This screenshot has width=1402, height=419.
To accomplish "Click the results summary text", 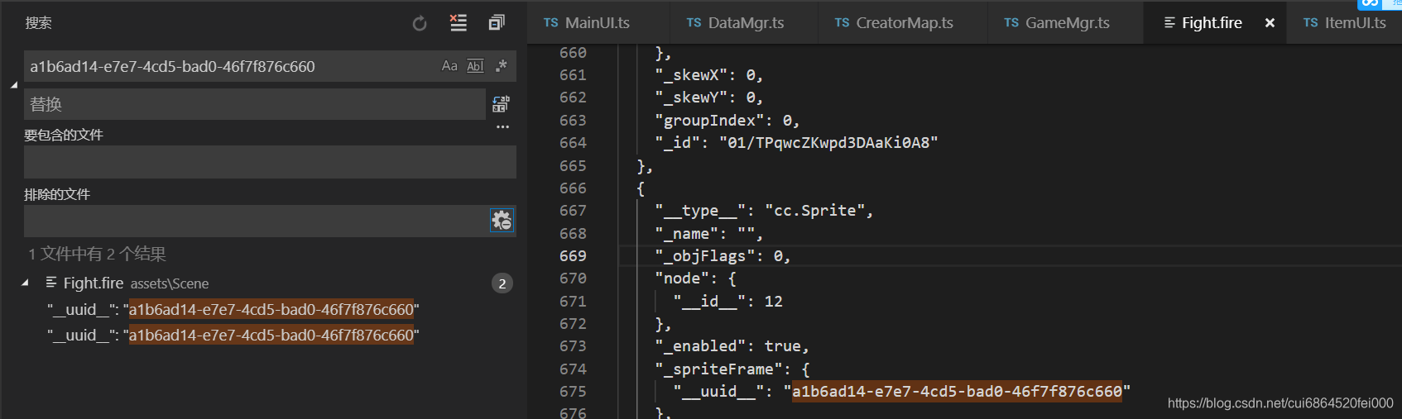I will [97, 254].
